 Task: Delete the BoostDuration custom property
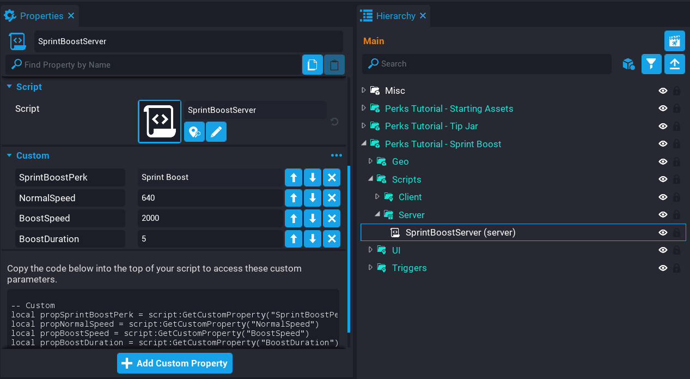(332, 239)
